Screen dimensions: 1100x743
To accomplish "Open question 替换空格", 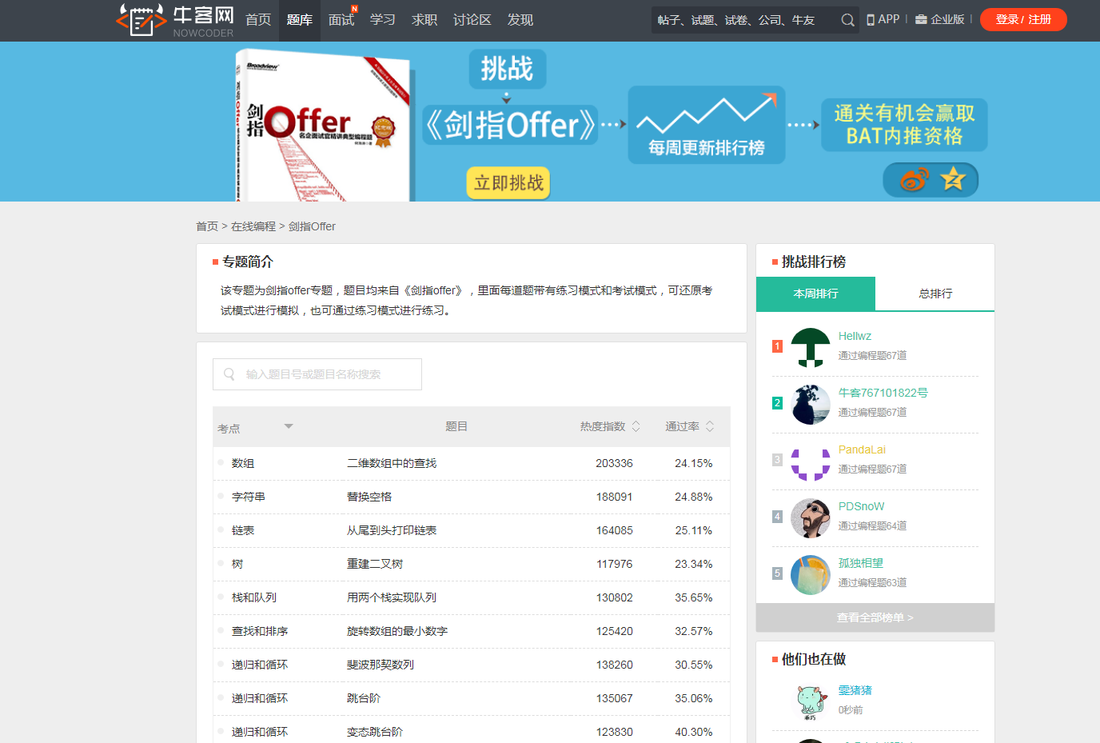I will coord(369,497).
